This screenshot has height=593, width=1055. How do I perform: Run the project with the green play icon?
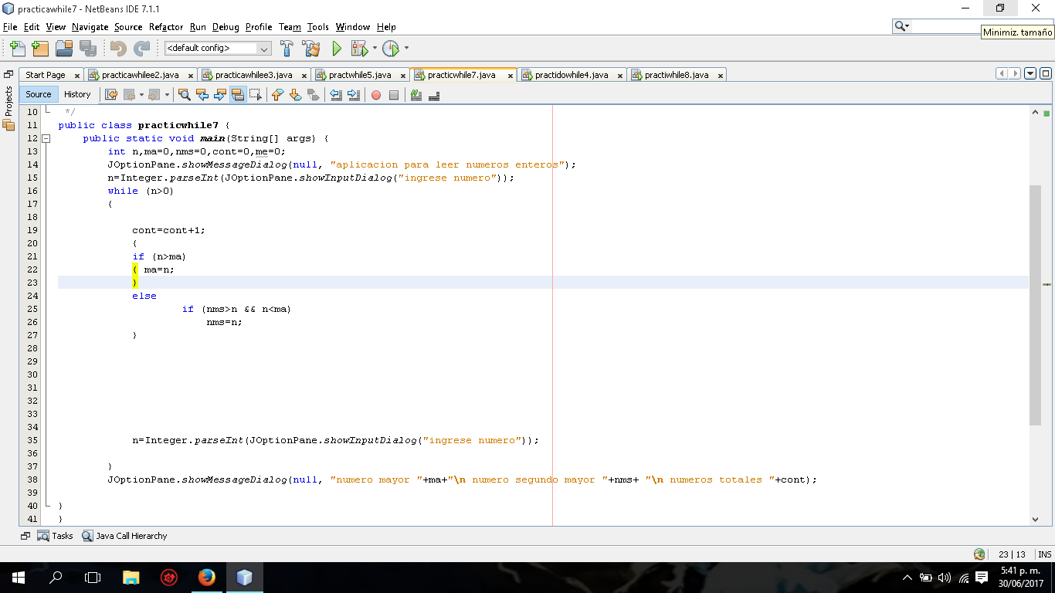[x=337, y=49]
